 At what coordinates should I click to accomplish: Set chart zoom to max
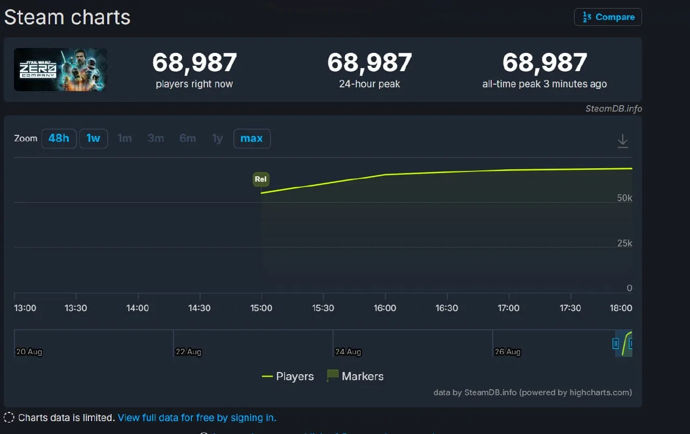[x=252, y=139]
